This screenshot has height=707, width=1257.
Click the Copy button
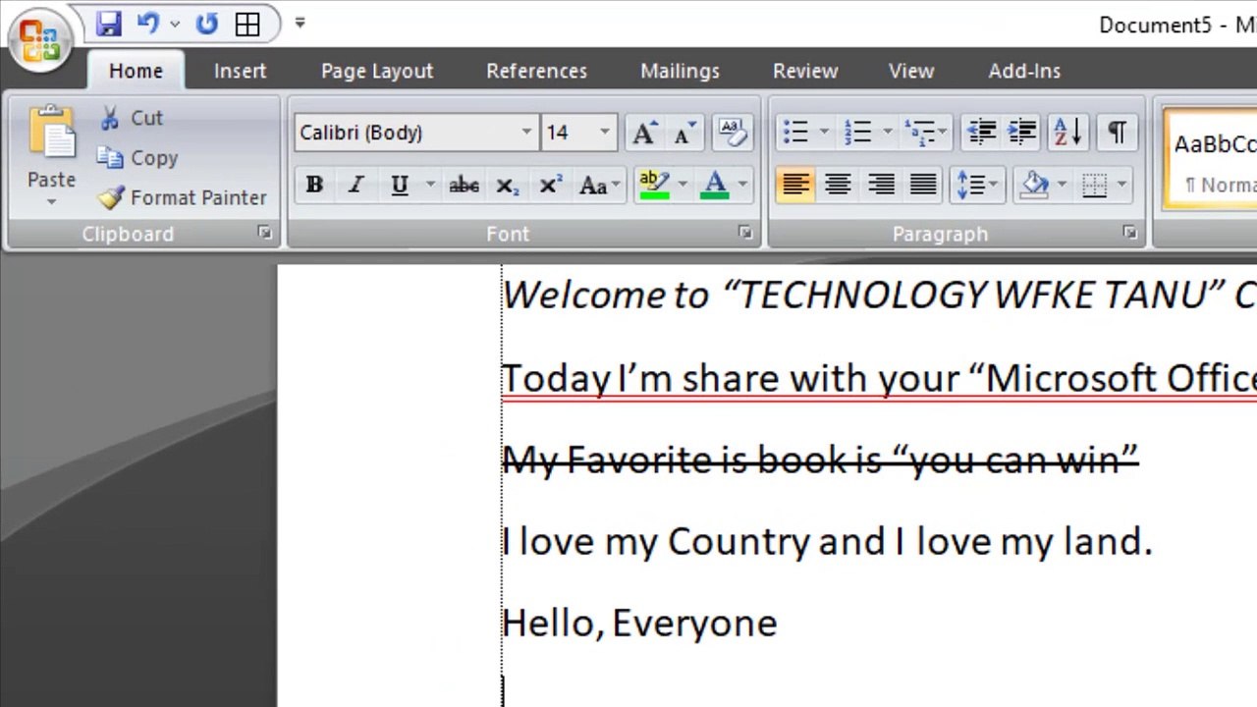[138, 158]
